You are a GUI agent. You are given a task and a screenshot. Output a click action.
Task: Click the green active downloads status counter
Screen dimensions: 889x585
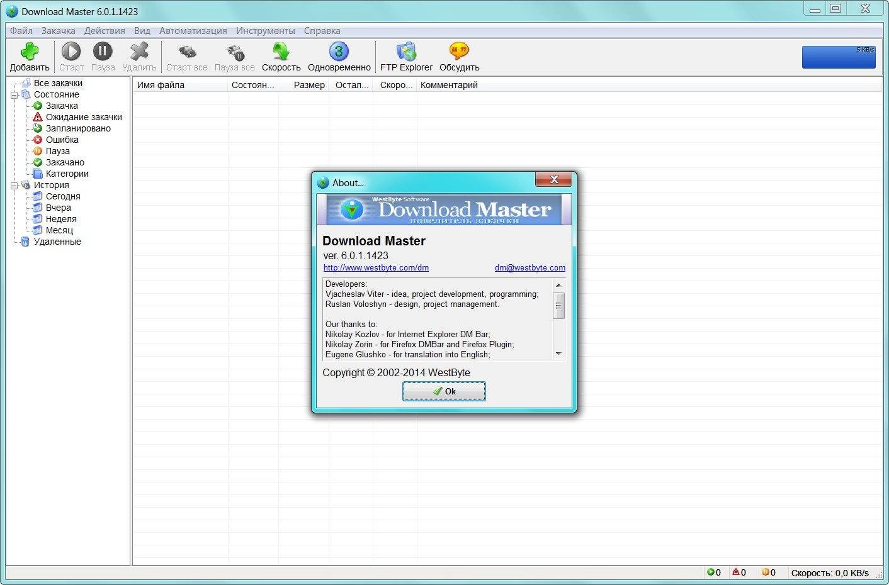pos(713,572)
